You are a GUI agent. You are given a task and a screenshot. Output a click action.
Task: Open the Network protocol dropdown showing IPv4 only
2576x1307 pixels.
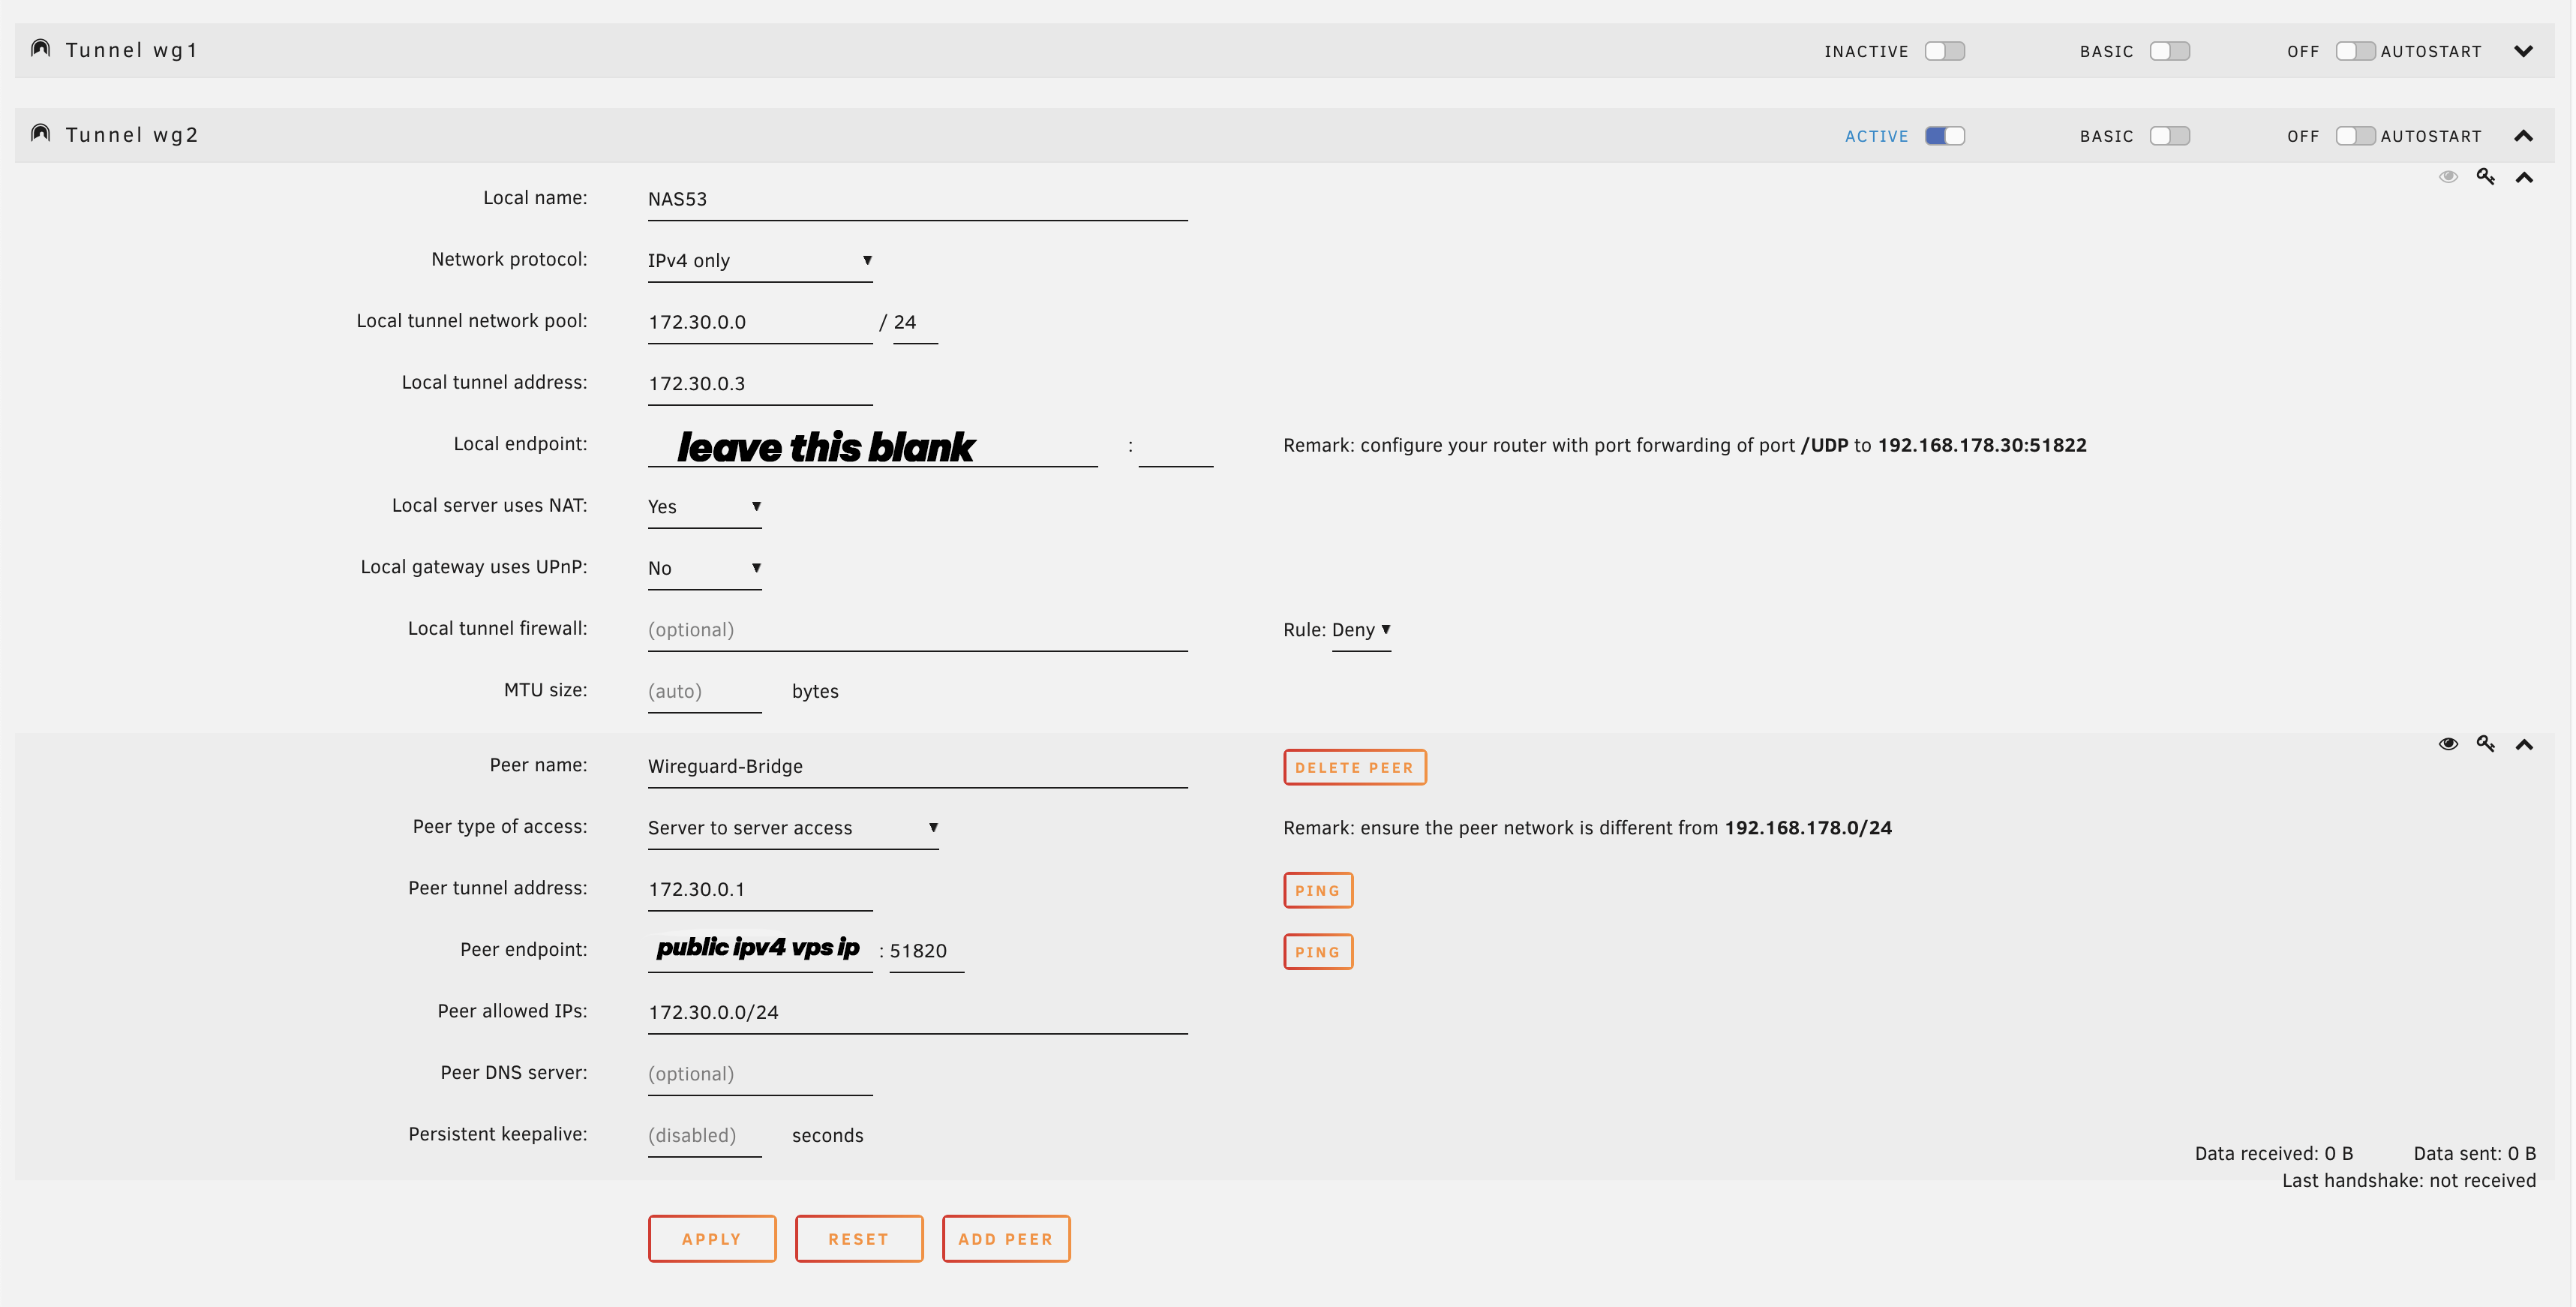pos(759,261)
